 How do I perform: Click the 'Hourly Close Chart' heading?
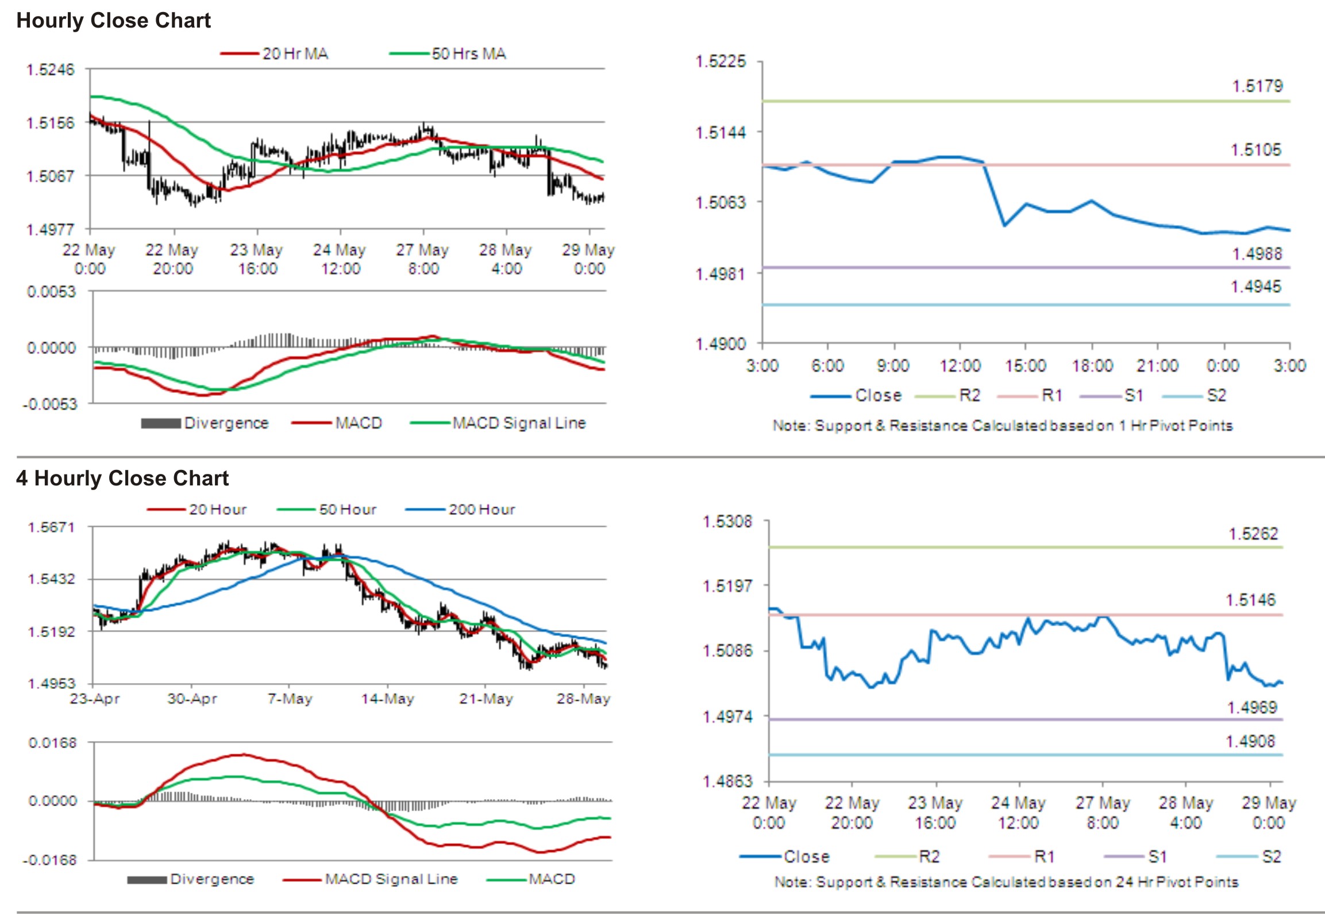point(113,21)
